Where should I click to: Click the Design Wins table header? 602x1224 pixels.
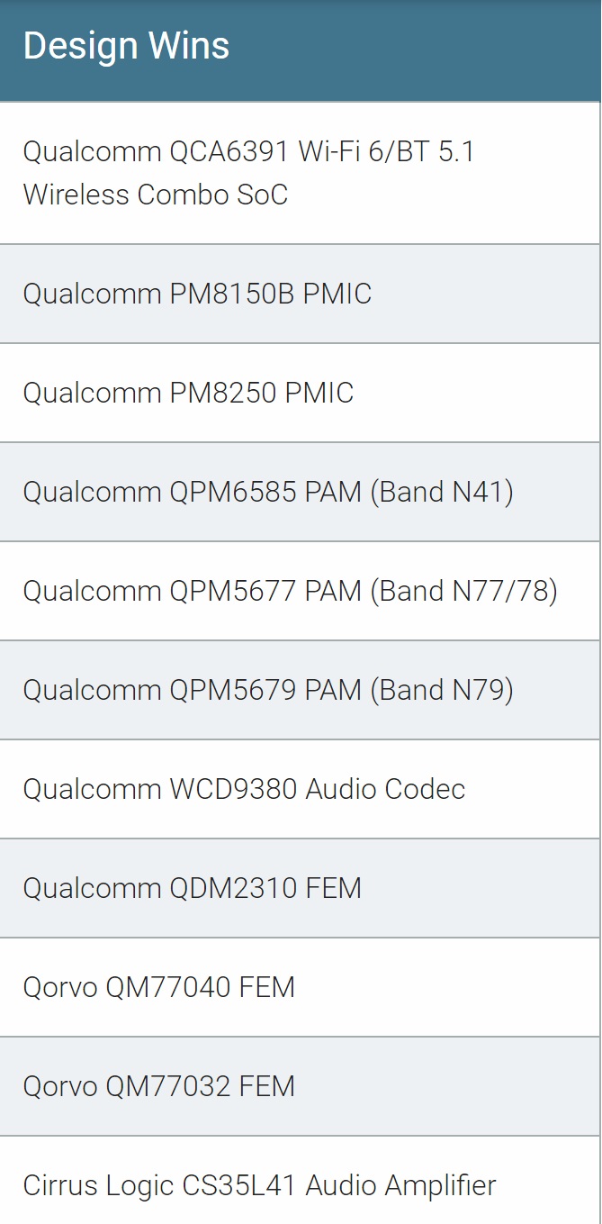point(126,46)
